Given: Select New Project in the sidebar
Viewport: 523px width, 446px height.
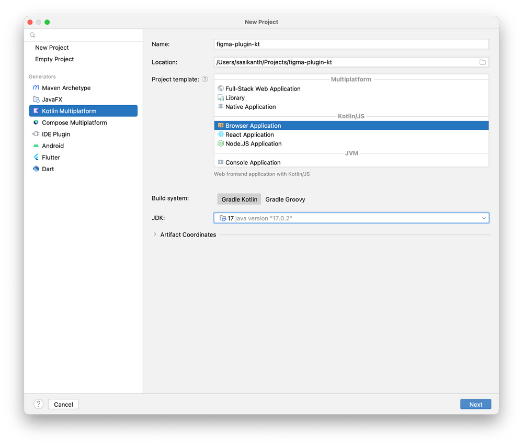Looking at the screenshot, I should [51, 47].
